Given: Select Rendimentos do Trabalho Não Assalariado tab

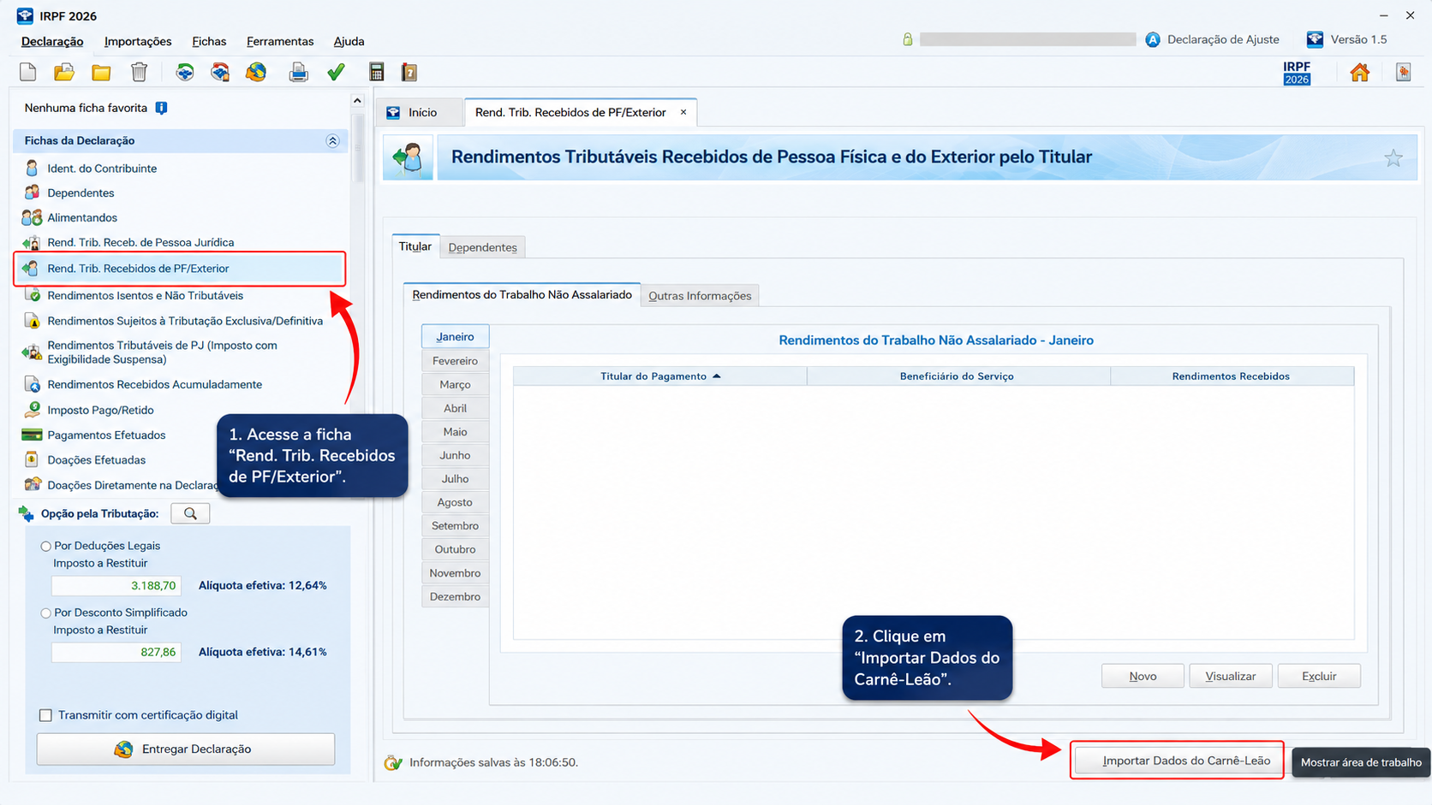Looking at the screenshot, I should click(x=522, y=294).
